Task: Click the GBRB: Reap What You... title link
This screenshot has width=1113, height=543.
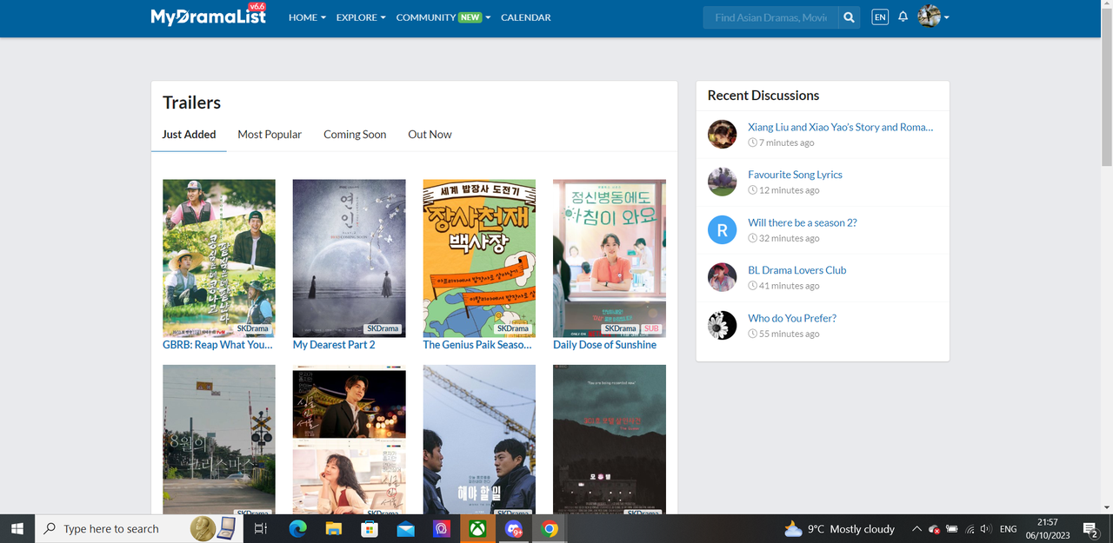Action: [217, 345]
